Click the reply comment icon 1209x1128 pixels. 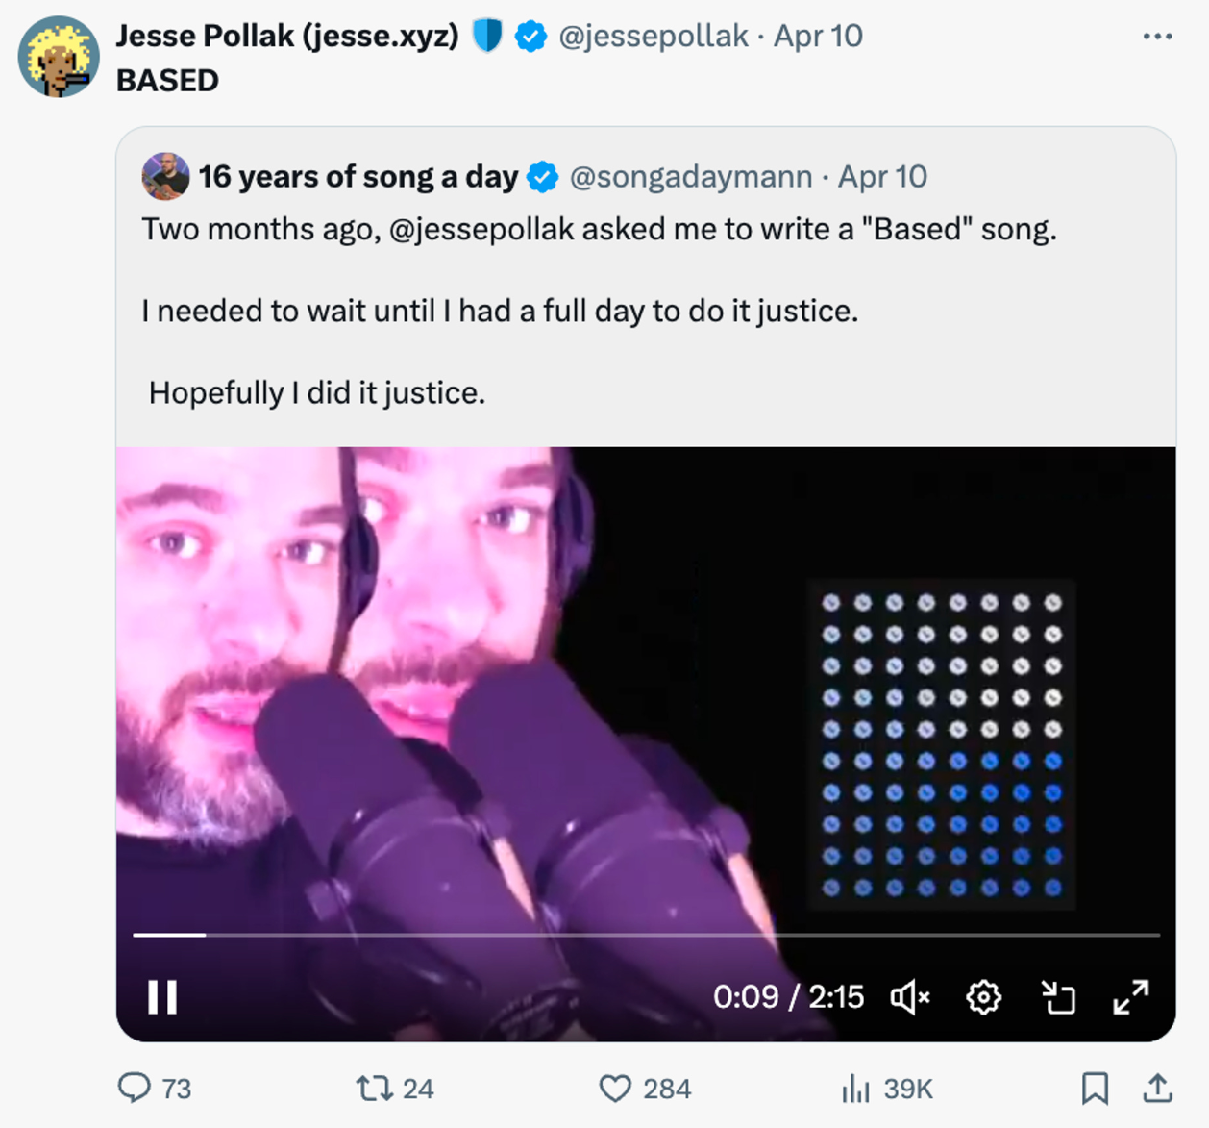[x=135, y=1088]
